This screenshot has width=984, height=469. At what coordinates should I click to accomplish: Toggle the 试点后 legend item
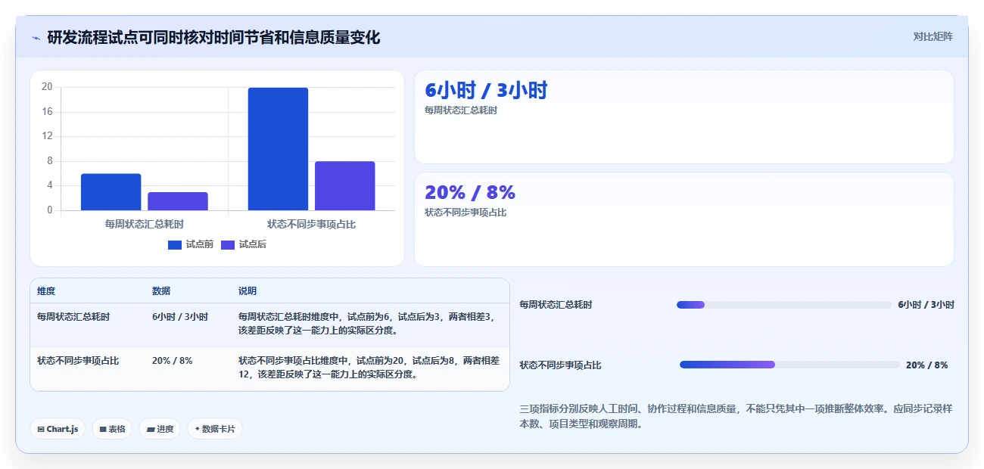pos(243,244)
